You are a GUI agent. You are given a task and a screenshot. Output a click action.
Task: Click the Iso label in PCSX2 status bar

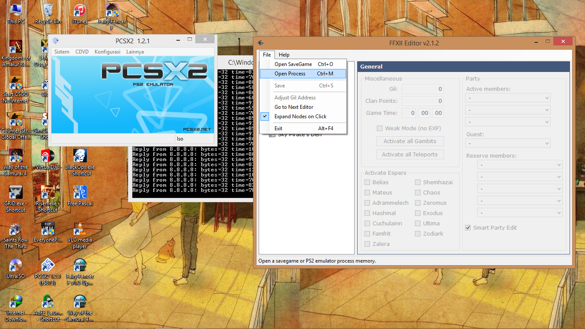180,139
